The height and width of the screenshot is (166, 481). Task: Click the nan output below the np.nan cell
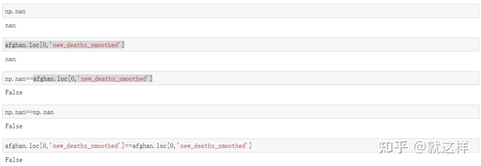(10, 26)
